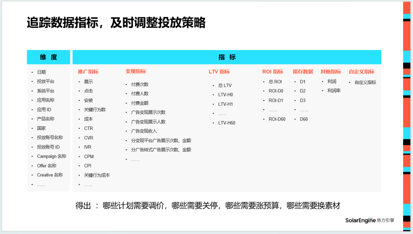
Task: Select the CTR list item
Action: (x=88, y=128)
